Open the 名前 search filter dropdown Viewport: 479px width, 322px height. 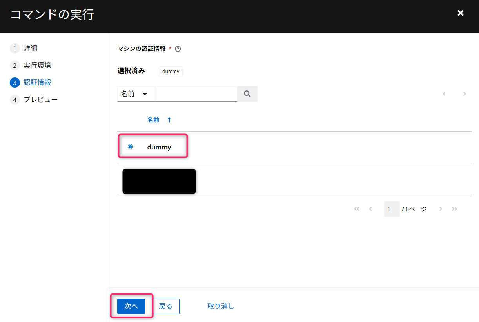[136, 94]
